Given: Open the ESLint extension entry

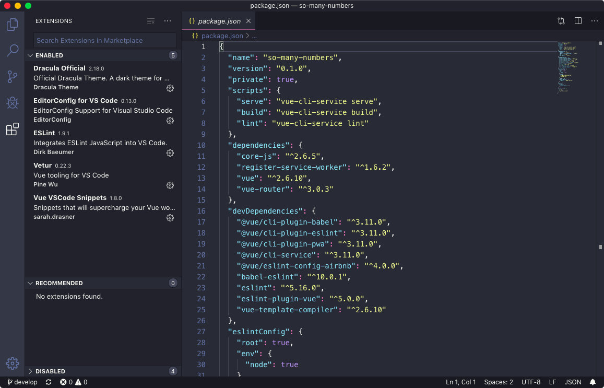Looking at the screenshot, I should click(103, 142).
